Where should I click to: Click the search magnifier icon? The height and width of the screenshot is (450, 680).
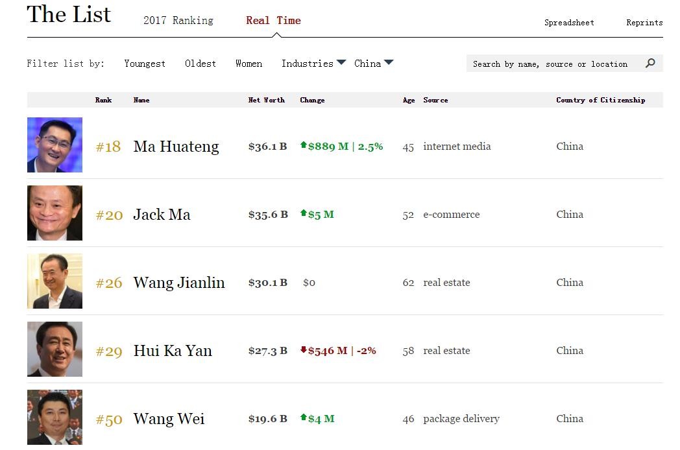[x=651, y=64]
